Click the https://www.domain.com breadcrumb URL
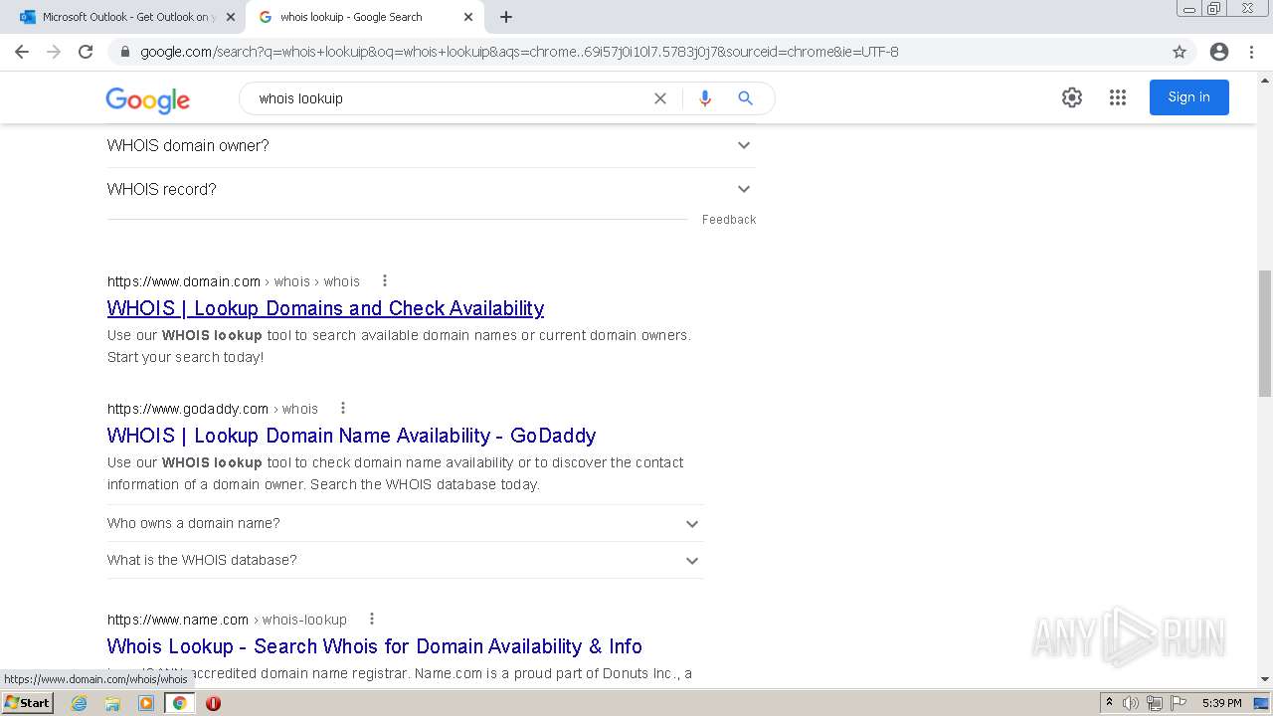Image resolution: width=1273 pixels, height=716 pixels. [184, 281]
